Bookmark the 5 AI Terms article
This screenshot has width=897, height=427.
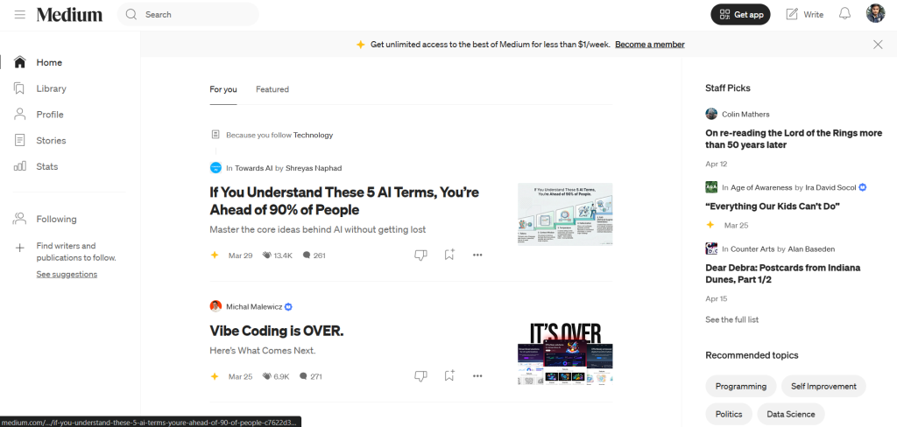(x=449, y=255)
